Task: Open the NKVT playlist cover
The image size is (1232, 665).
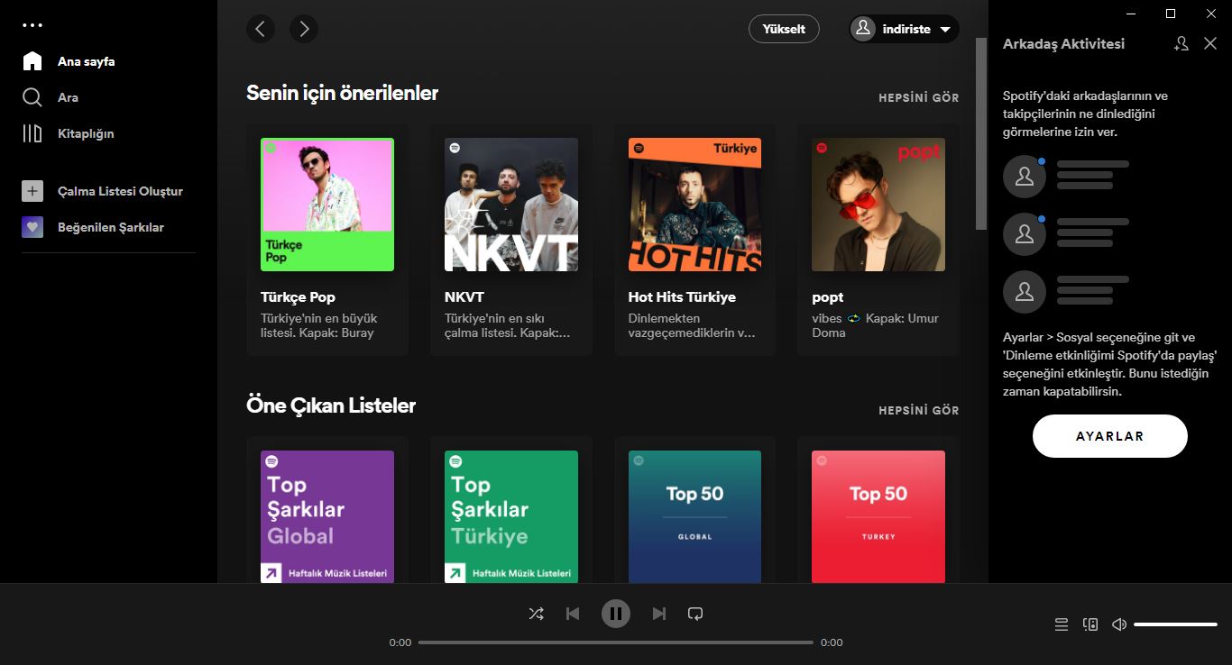Action: tap(511, 205)
